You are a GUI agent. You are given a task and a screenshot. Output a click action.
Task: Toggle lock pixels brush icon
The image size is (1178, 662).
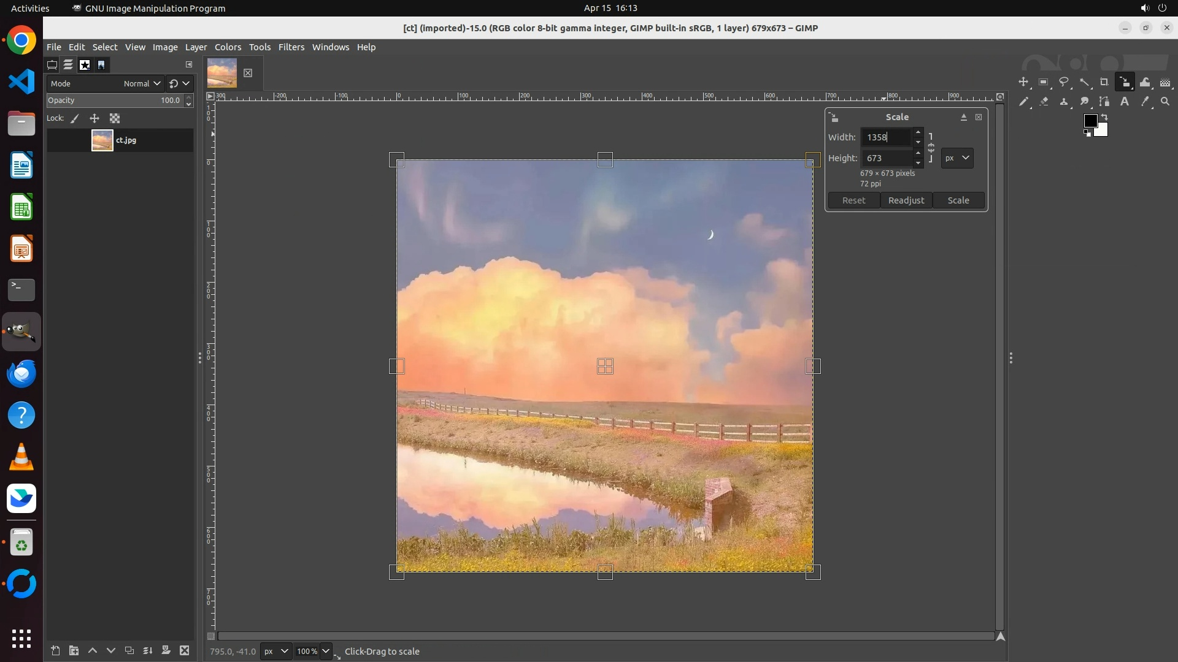pyautogui.click(x=75, y=118)
